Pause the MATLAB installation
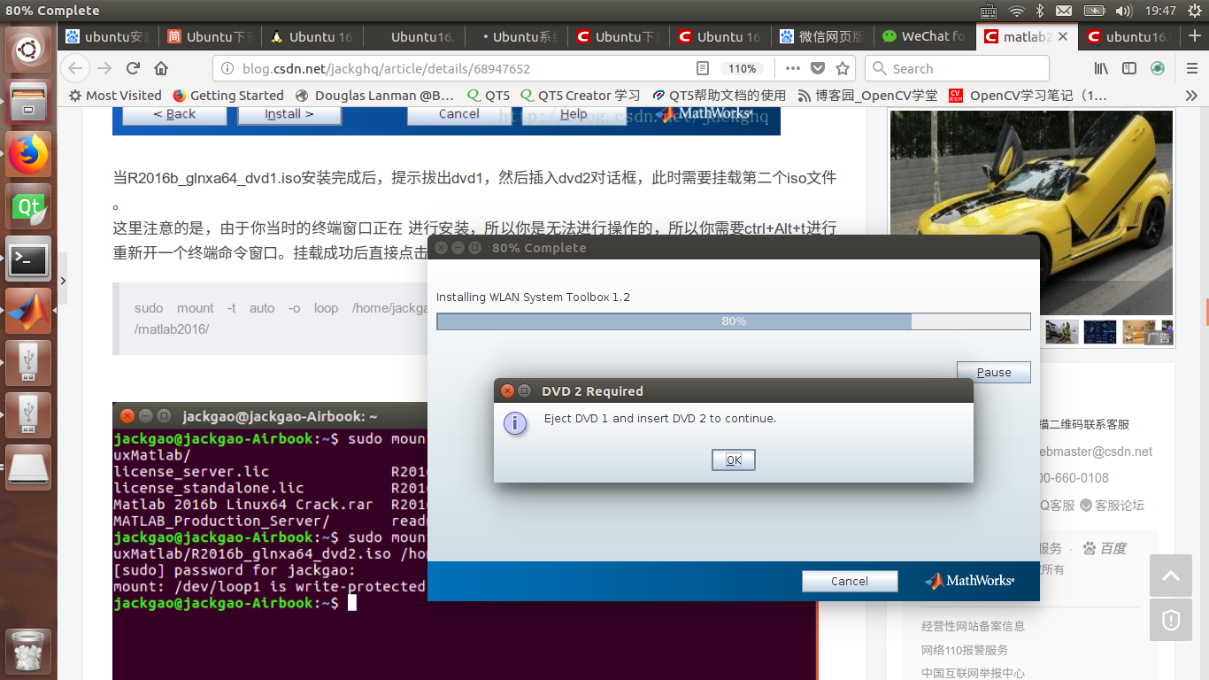 [994, 373]
